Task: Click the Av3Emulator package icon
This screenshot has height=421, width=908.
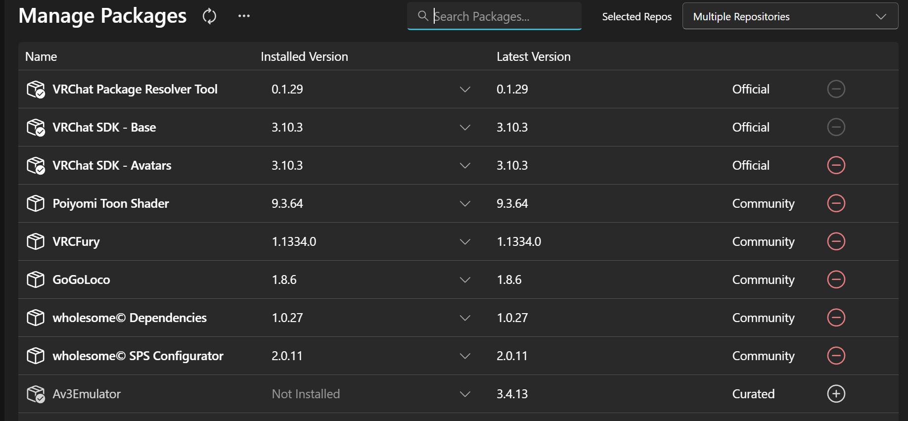Action: coord(36,394)
